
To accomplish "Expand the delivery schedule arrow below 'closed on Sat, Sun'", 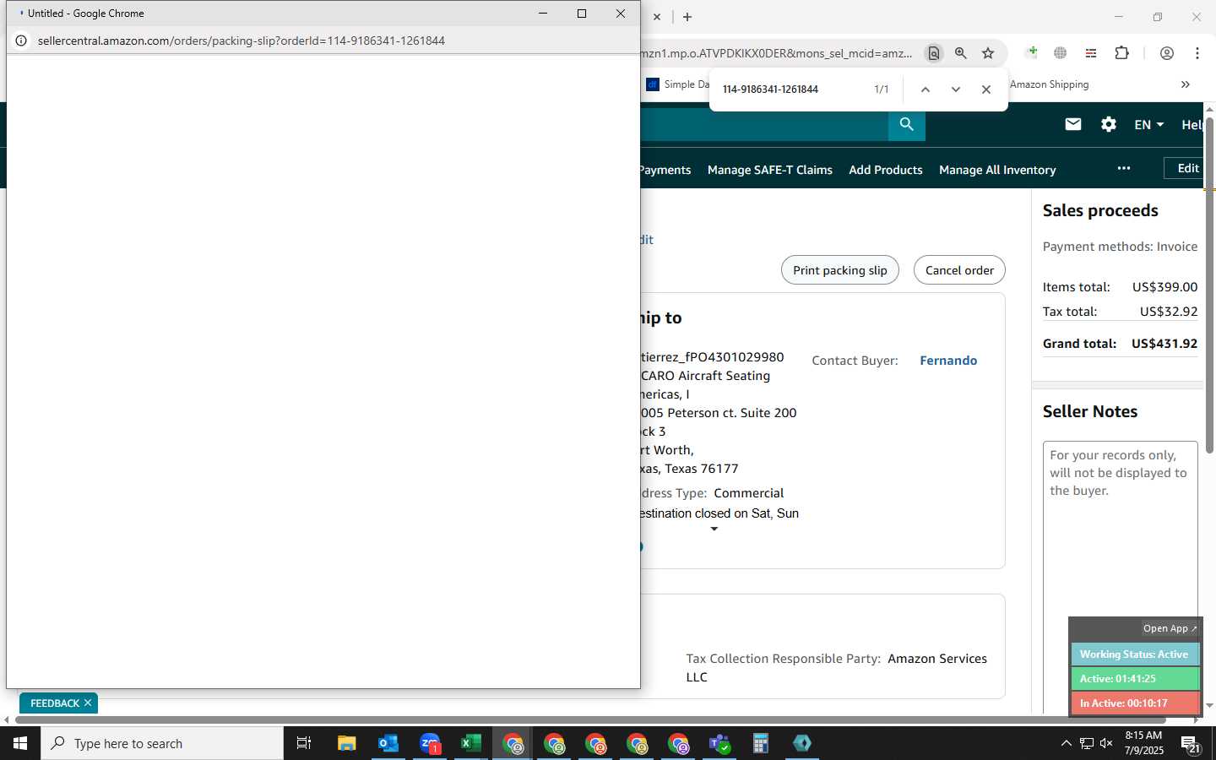I will click(714, 529).
